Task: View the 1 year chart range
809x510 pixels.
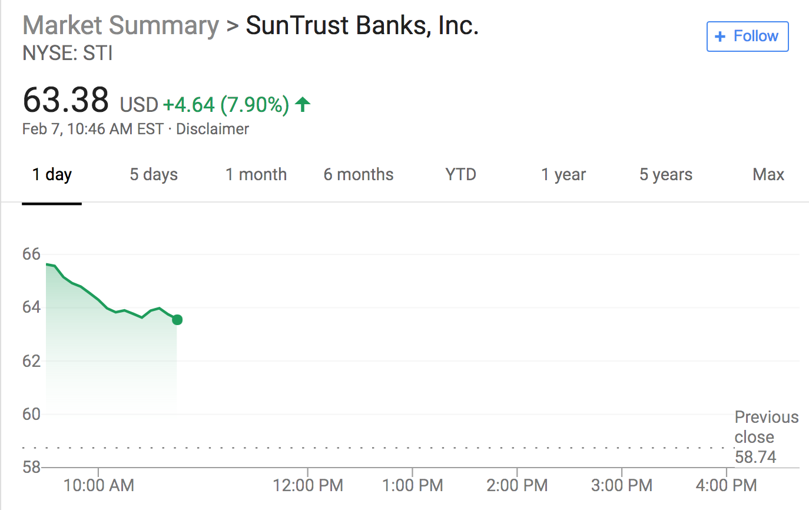Action: click(x=563, y=174)
